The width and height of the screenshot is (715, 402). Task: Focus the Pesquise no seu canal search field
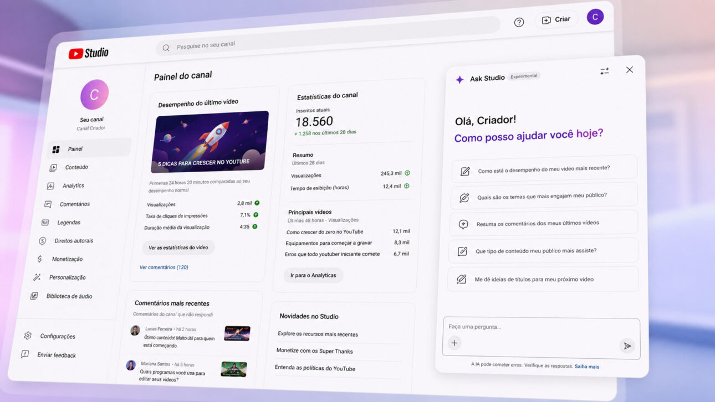[x=328, y=37]
